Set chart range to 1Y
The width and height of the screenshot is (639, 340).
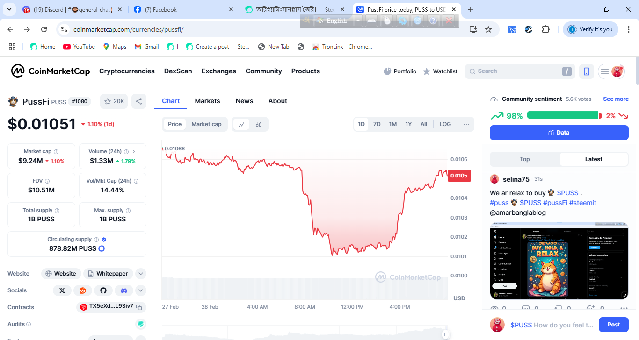click(x=408, y=124)
